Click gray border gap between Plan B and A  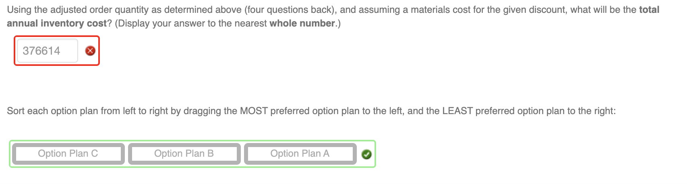[x=242, y=153]
